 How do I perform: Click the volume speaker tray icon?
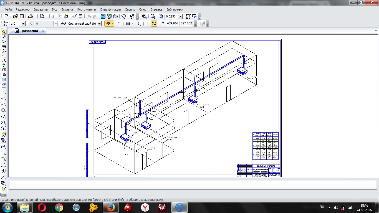click(336, 207)
